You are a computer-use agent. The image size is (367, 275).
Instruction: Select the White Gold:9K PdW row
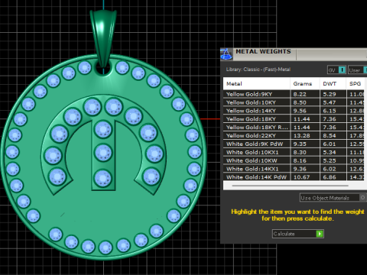click(x=294, y=144)
